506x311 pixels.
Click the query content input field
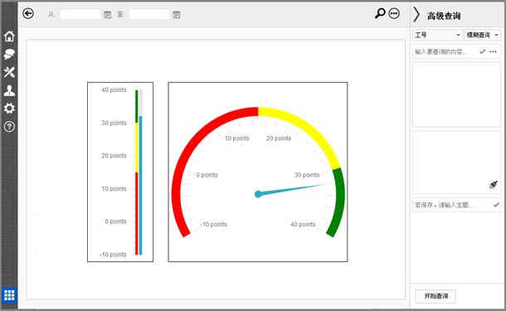point(445,51)
